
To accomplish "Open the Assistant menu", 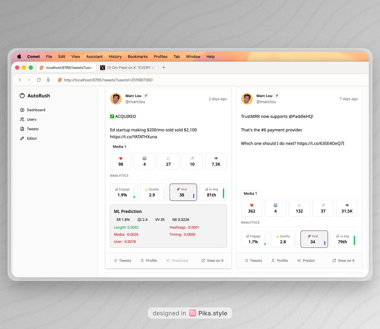I will pyautogui.click(x=94, y=57).
